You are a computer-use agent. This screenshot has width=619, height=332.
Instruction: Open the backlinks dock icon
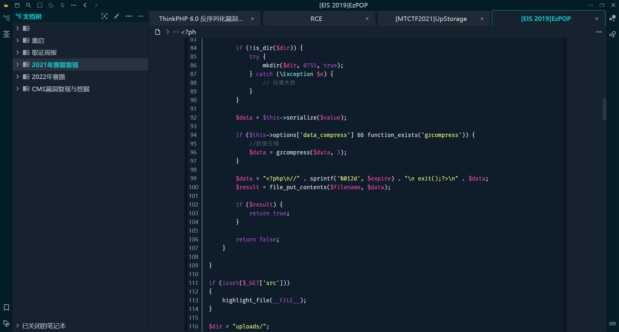pos(613,323)
